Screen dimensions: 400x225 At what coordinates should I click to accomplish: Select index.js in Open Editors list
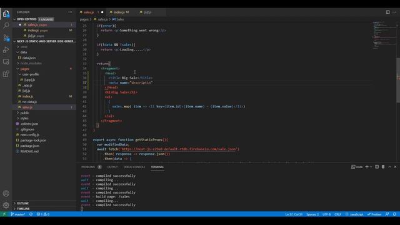click(44, 31)
